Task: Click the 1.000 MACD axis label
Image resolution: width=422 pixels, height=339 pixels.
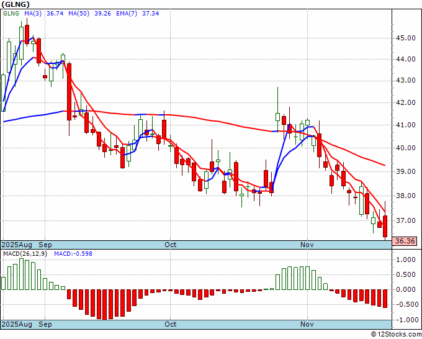Action: pos(407,260)
